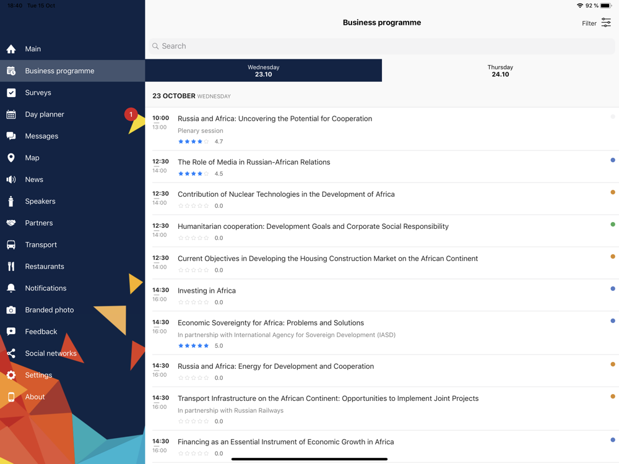This screenshot has height=464, width=619.
Task: Open The Role of Media session
Action: 382,167
